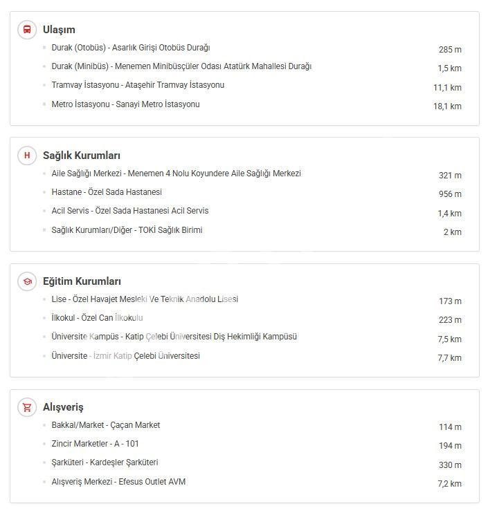Click Sanayi Metro İstasyonu list item
The width and height of the screenshot is (488, 515).
(x=125, y=104)
